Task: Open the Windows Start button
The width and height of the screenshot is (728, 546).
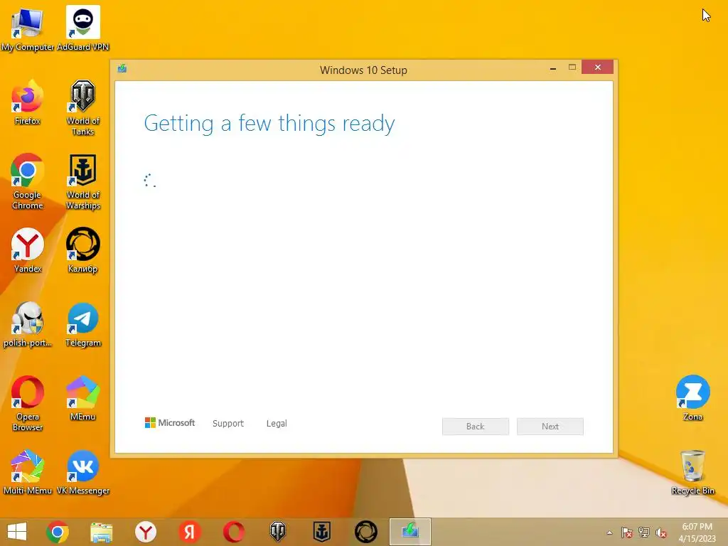Action: coord(17,532)
